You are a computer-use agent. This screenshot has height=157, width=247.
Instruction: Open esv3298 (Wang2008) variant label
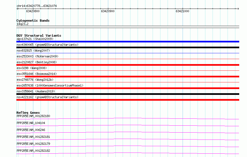click(x=32, y=68)
